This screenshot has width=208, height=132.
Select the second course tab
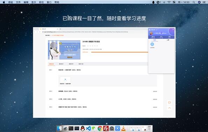61,64
